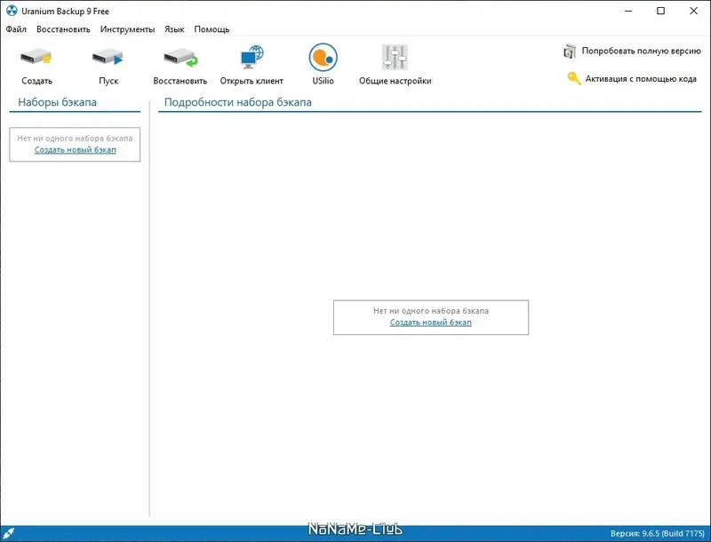Open the Помощь menu
This screenshot has height=542, width=711.
(212, 29)
